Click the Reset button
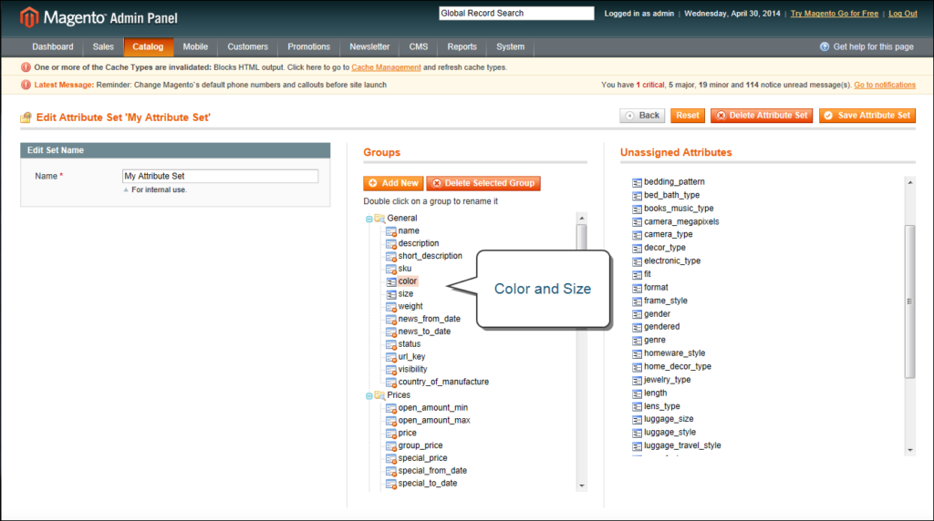The height and width of the screenshot is (521, 934). tap(688, 116)
